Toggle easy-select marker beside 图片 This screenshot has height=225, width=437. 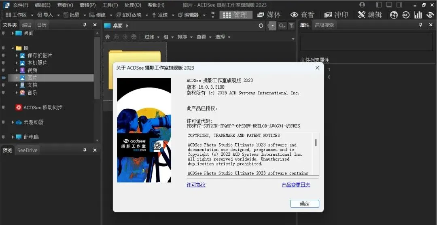[x=3, y=78]
